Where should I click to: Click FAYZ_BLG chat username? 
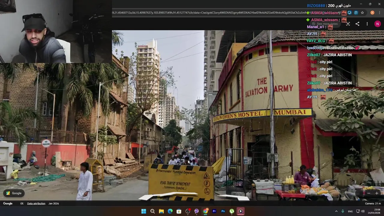[x=316, y=41]
